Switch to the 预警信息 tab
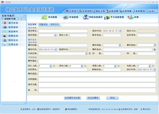159x114 pixels. pyautogui.click(x=43, y=25)
